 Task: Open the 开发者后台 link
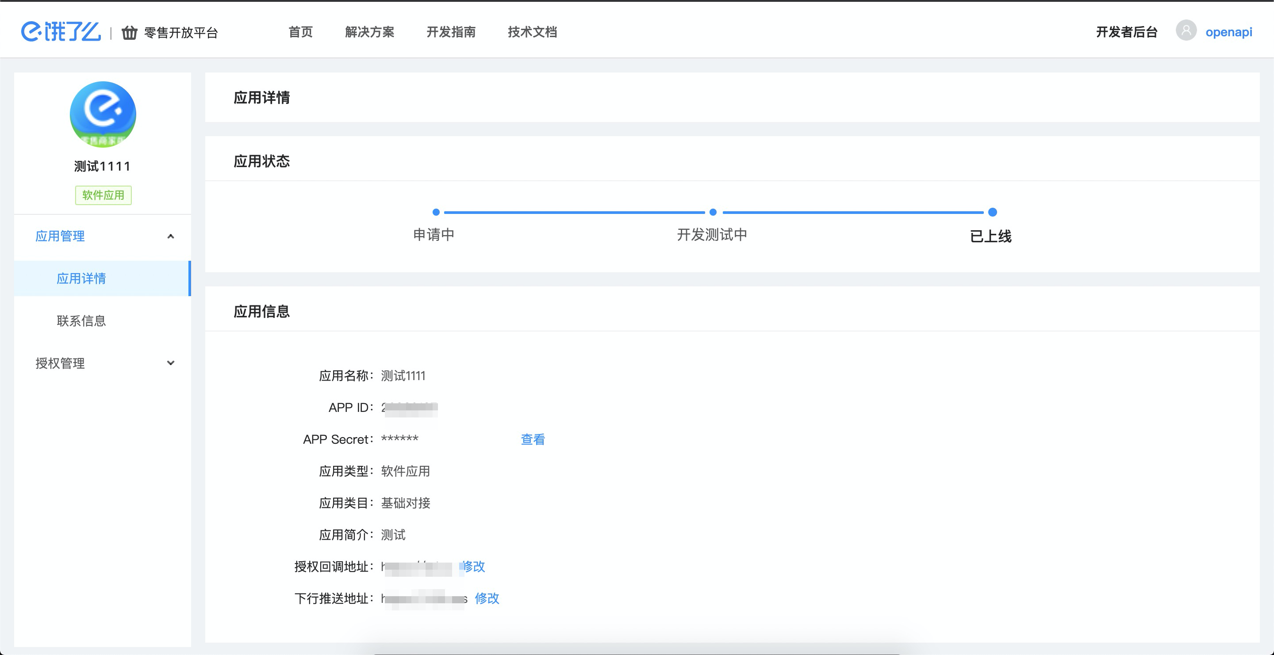point(1127,32)
